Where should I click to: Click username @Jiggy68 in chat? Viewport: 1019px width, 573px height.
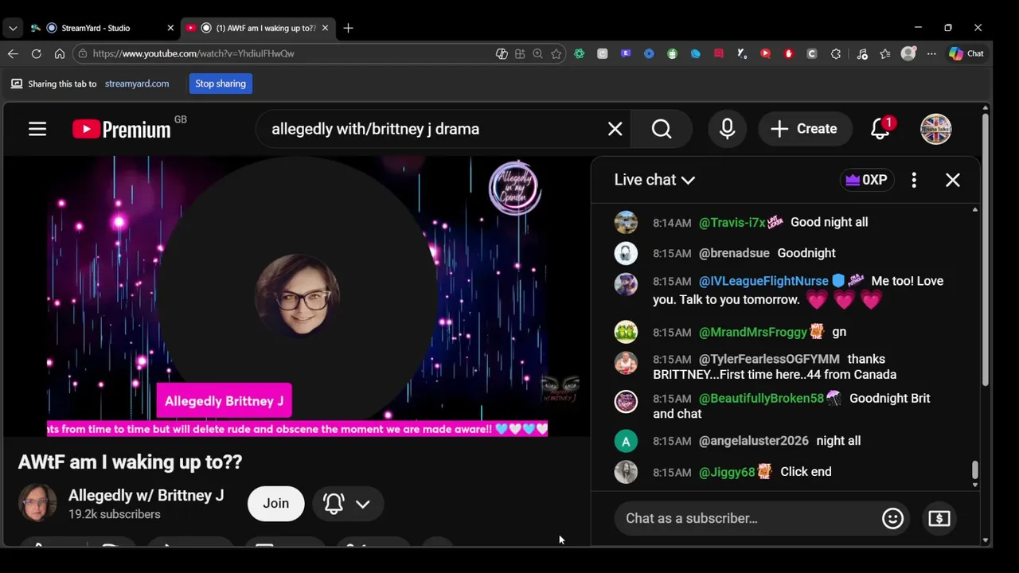(x=726, y=472)
